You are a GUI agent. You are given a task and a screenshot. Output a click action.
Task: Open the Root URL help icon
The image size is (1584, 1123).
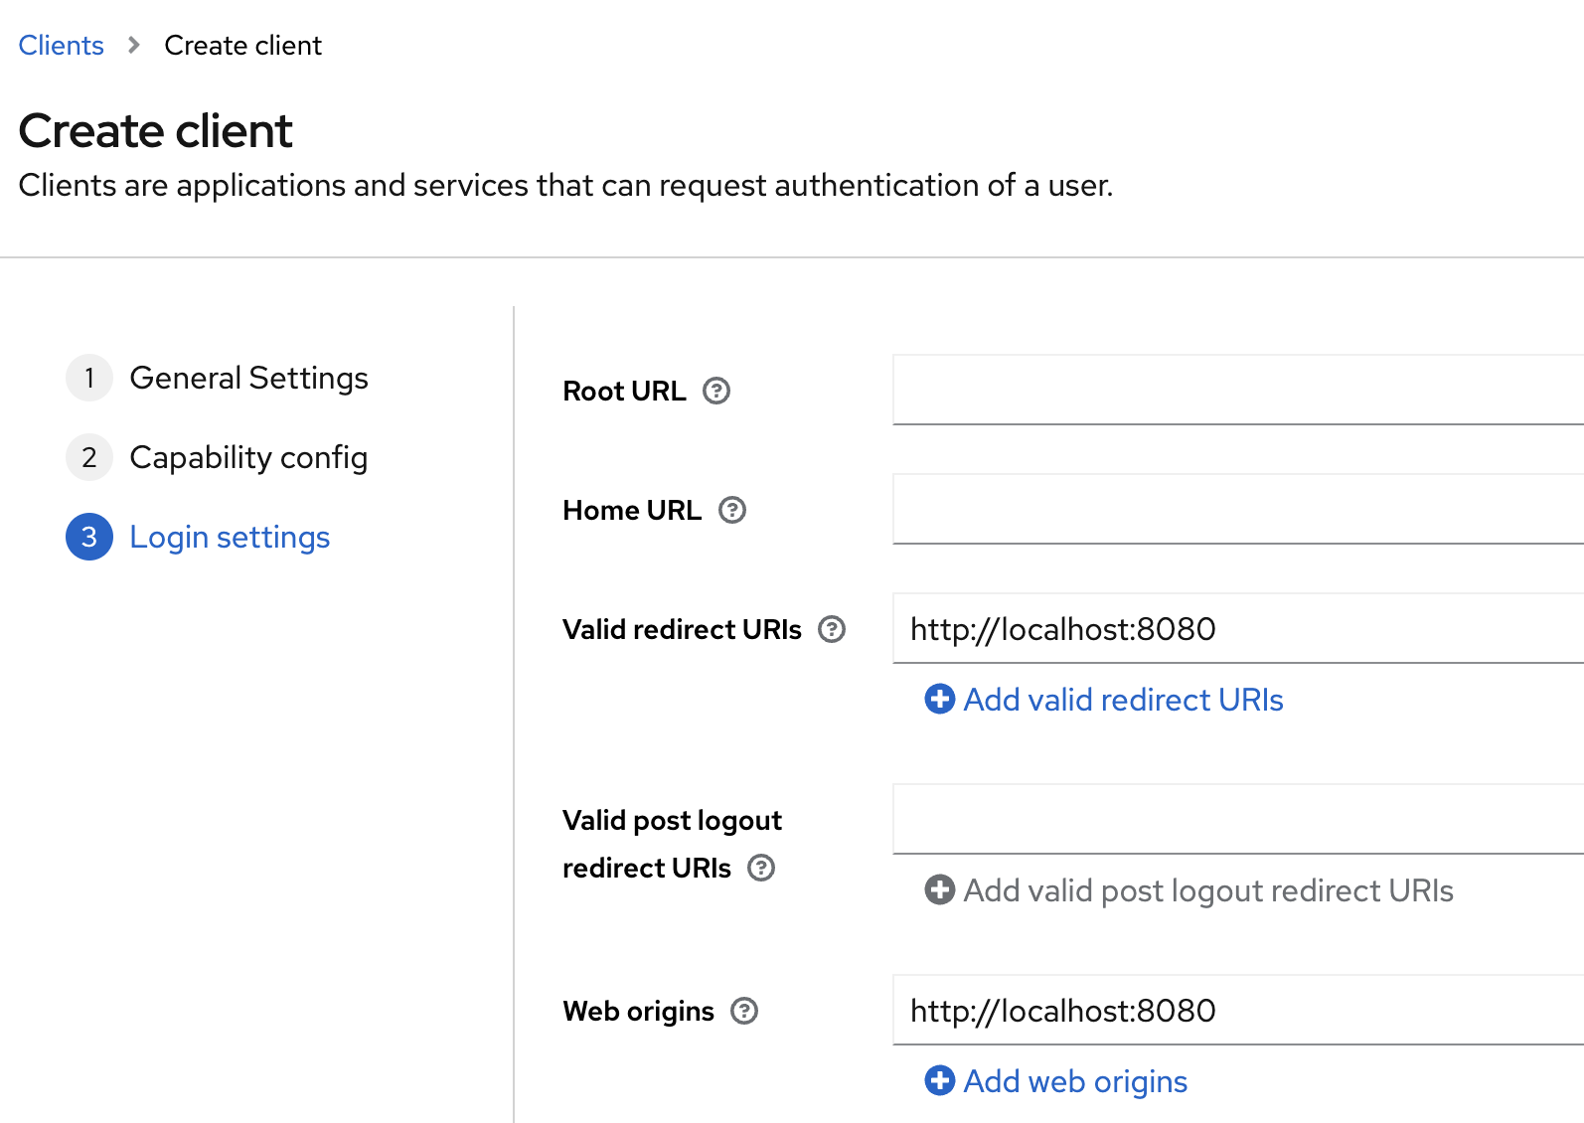click(x=716, y=391)
